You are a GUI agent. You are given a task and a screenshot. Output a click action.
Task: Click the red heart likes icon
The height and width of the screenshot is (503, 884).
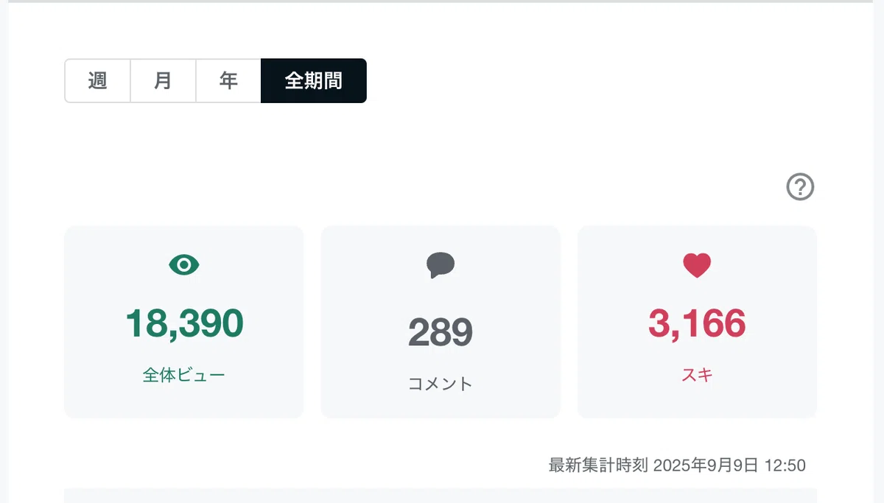point(697,265)
